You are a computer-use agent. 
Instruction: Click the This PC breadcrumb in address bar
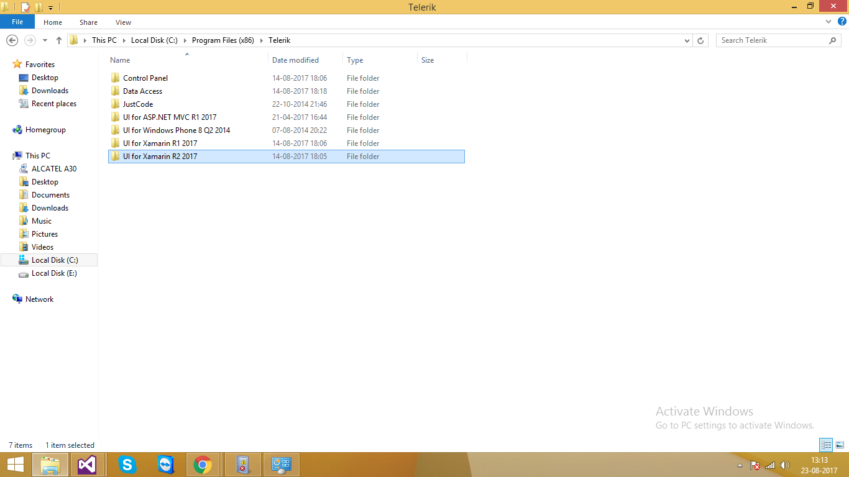(104, 40)
